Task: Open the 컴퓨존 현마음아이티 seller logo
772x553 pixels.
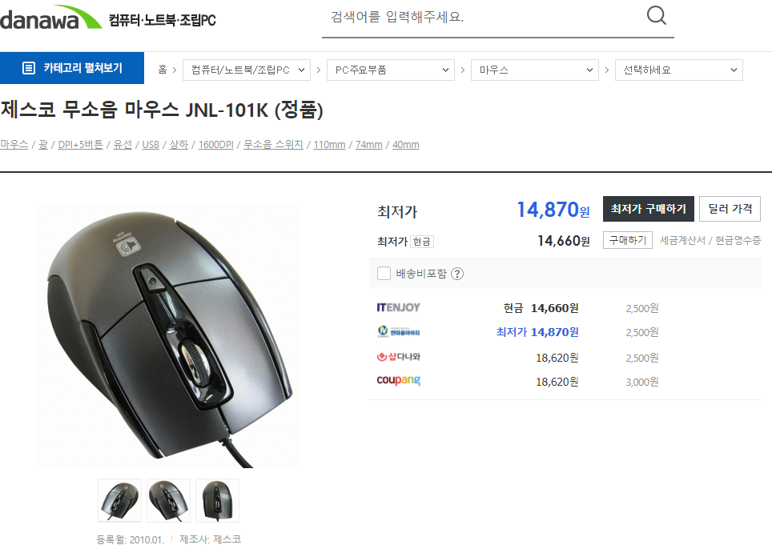Action: 398,331
